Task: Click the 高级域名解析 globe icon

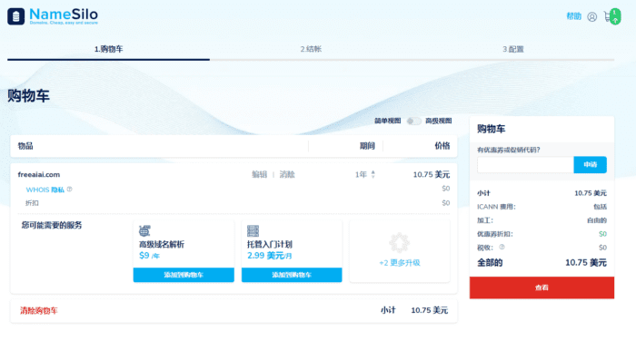Action: point(144,231)
